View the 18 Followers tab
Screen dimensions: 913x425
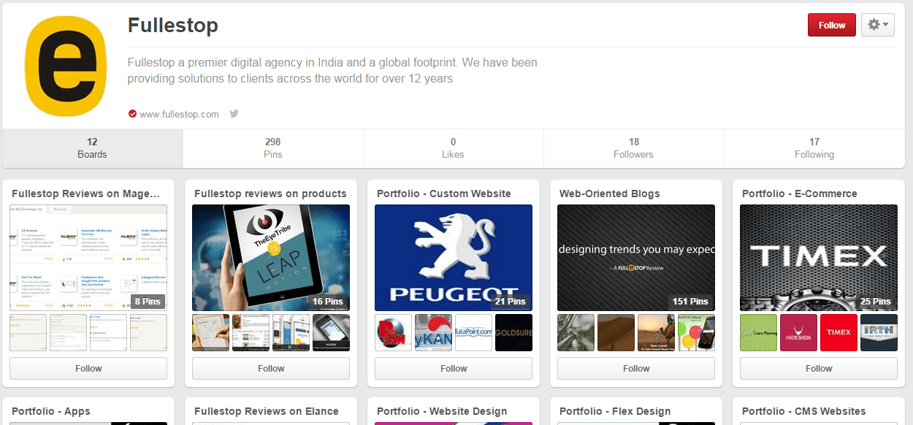(x=633, y=148)
